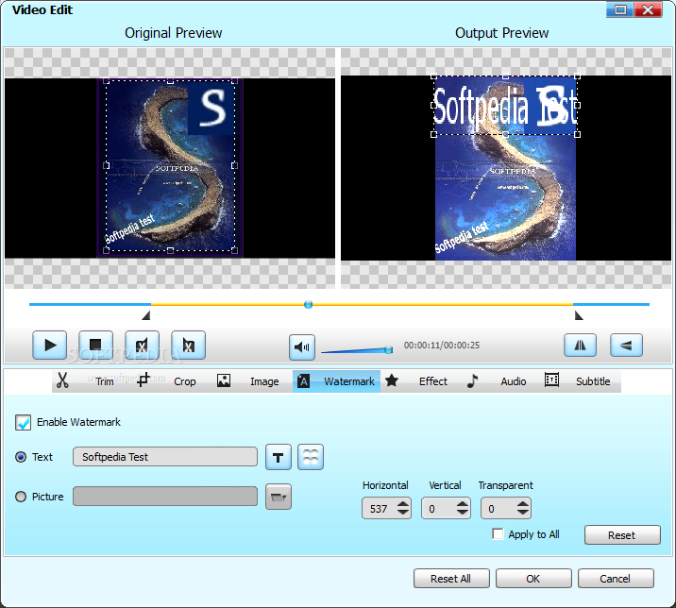Stop the video playback

[x=95, y=345]
